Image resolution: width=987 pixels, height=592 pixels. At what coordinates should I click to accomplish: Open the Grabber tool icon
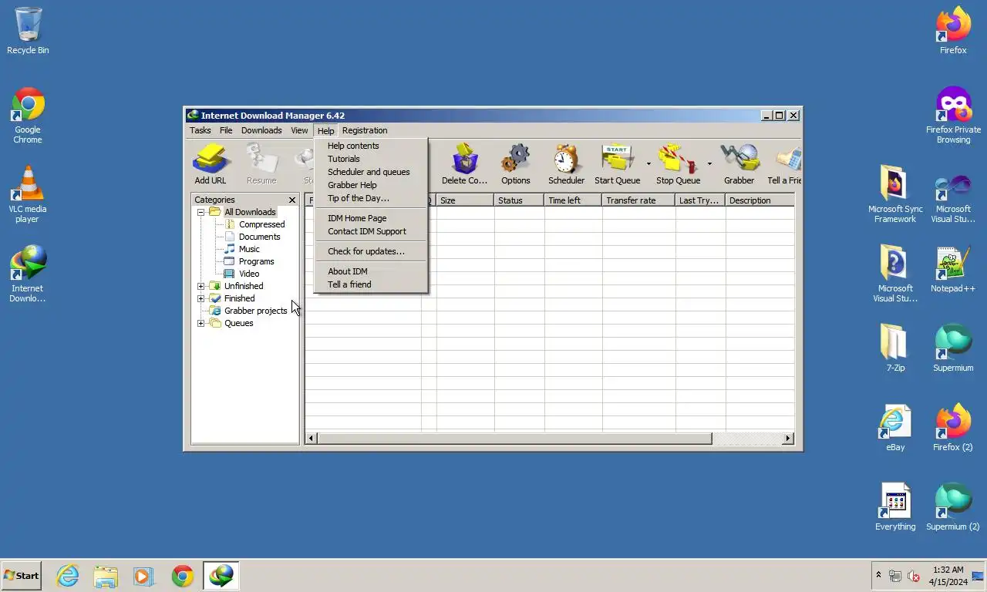pos(739,163)
